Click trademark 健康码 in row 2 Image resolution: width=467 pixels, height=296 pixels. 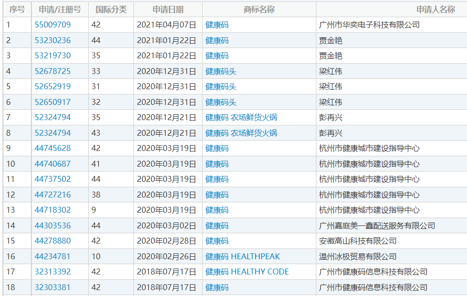coord(217,41)
